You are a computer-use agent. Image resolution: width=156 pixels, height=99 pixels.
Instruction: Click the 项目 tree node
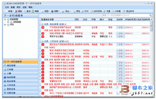pyautogui.click(x=12, y=24)
